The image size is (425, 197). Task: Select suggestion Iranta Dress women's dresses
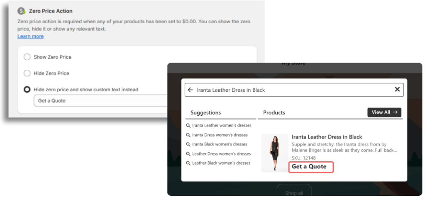(x=220, y=135)
